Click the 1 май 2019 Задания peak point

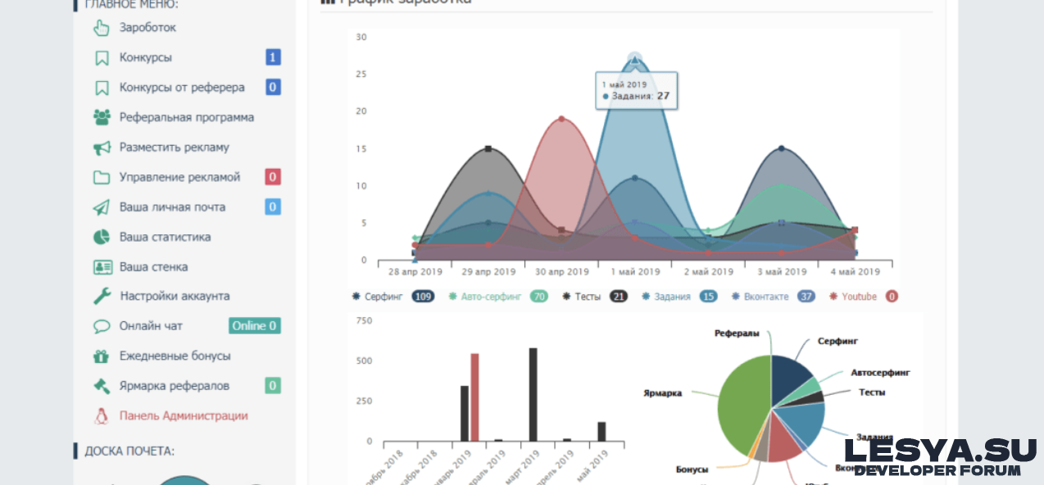(x=634, y=60)
